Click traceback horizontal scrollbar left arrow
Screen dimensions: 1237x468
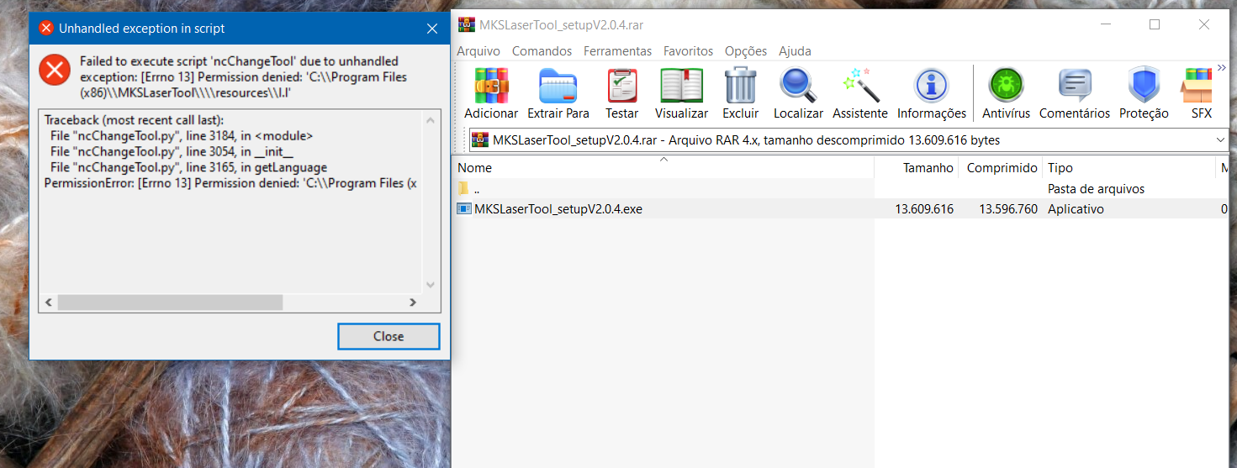[48, 302]
